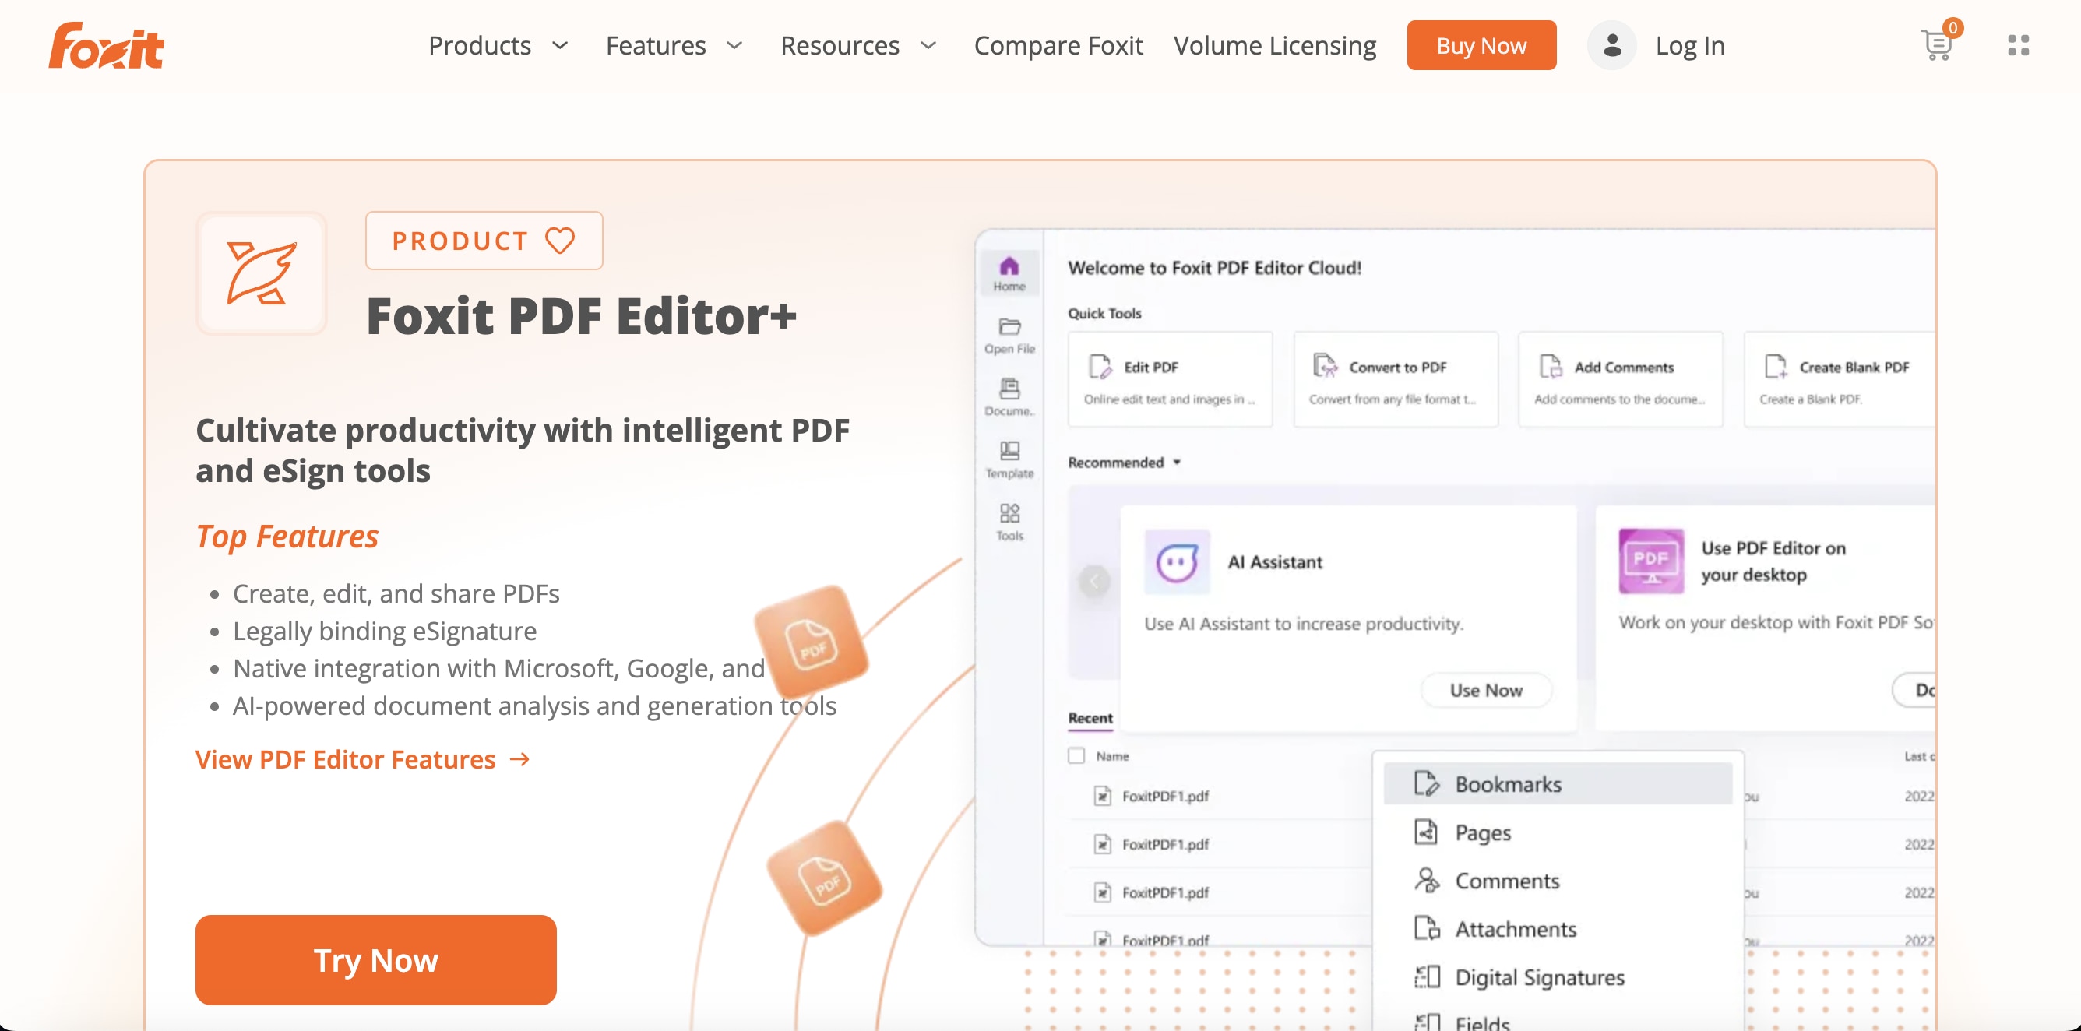Screen dimensions: 2081x1031
Task: Click the Bookmarks icon in panel list
Action: point(1426,783)
